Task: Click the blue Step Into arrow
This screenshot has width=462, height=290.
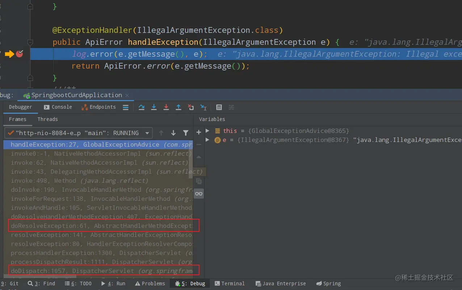Action: pyautogui.click(x=154, y=107)
